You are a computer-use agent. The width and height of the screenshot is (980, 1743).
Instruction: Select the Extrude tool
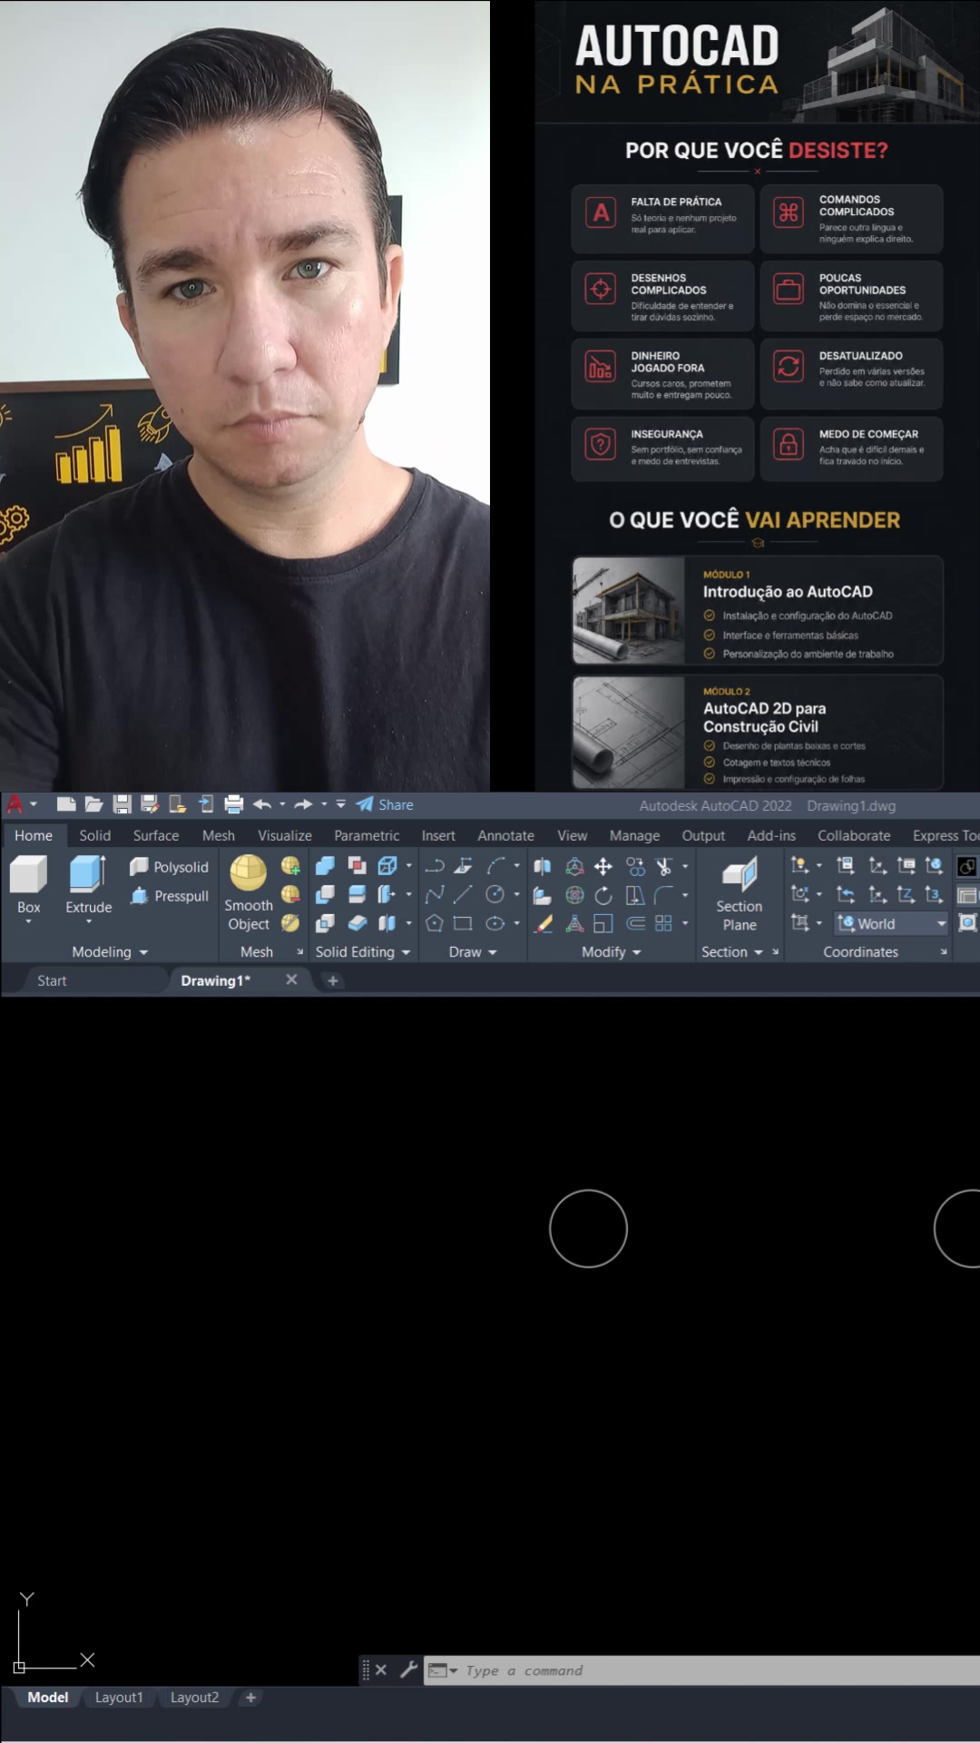point(89,884)
